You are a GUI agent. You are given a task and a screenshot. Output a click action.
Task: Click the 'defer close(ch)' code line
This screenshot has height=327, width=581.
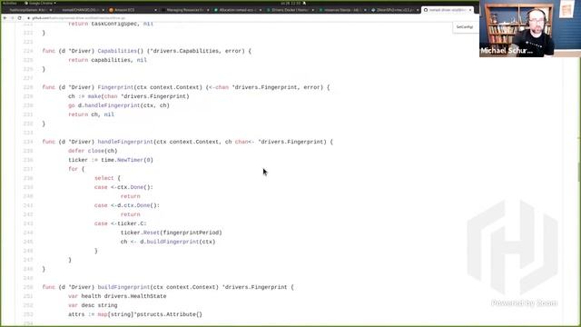93,151
